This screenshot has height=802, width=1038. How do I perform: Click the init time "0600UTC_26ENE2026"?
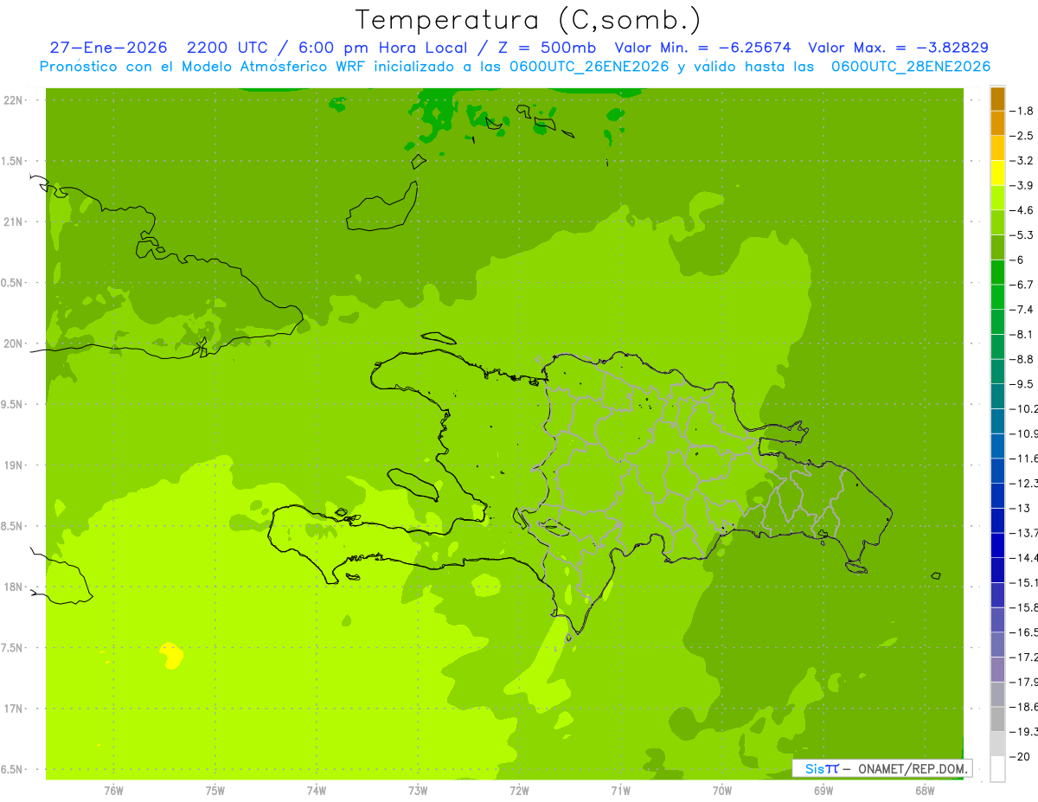pyautogui.click(x=588, y=67)
